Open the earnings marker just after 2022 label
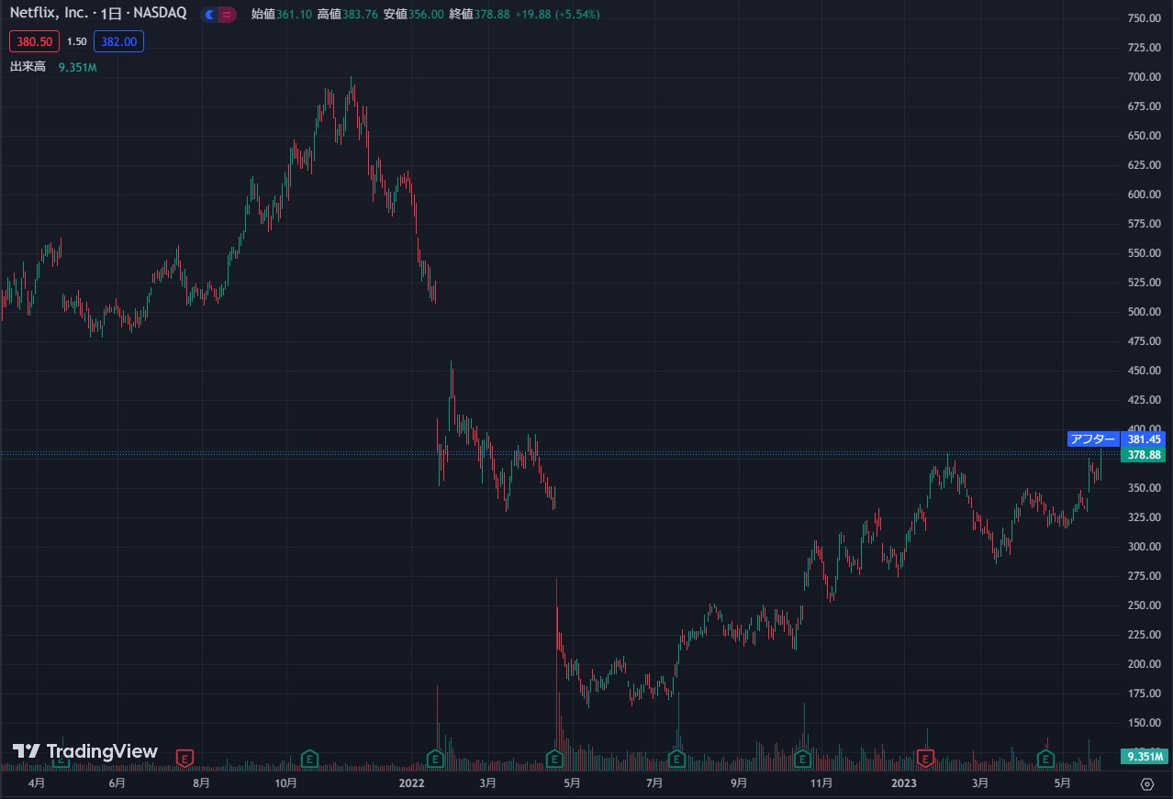The image size is (1173, 799). [436, 759]
